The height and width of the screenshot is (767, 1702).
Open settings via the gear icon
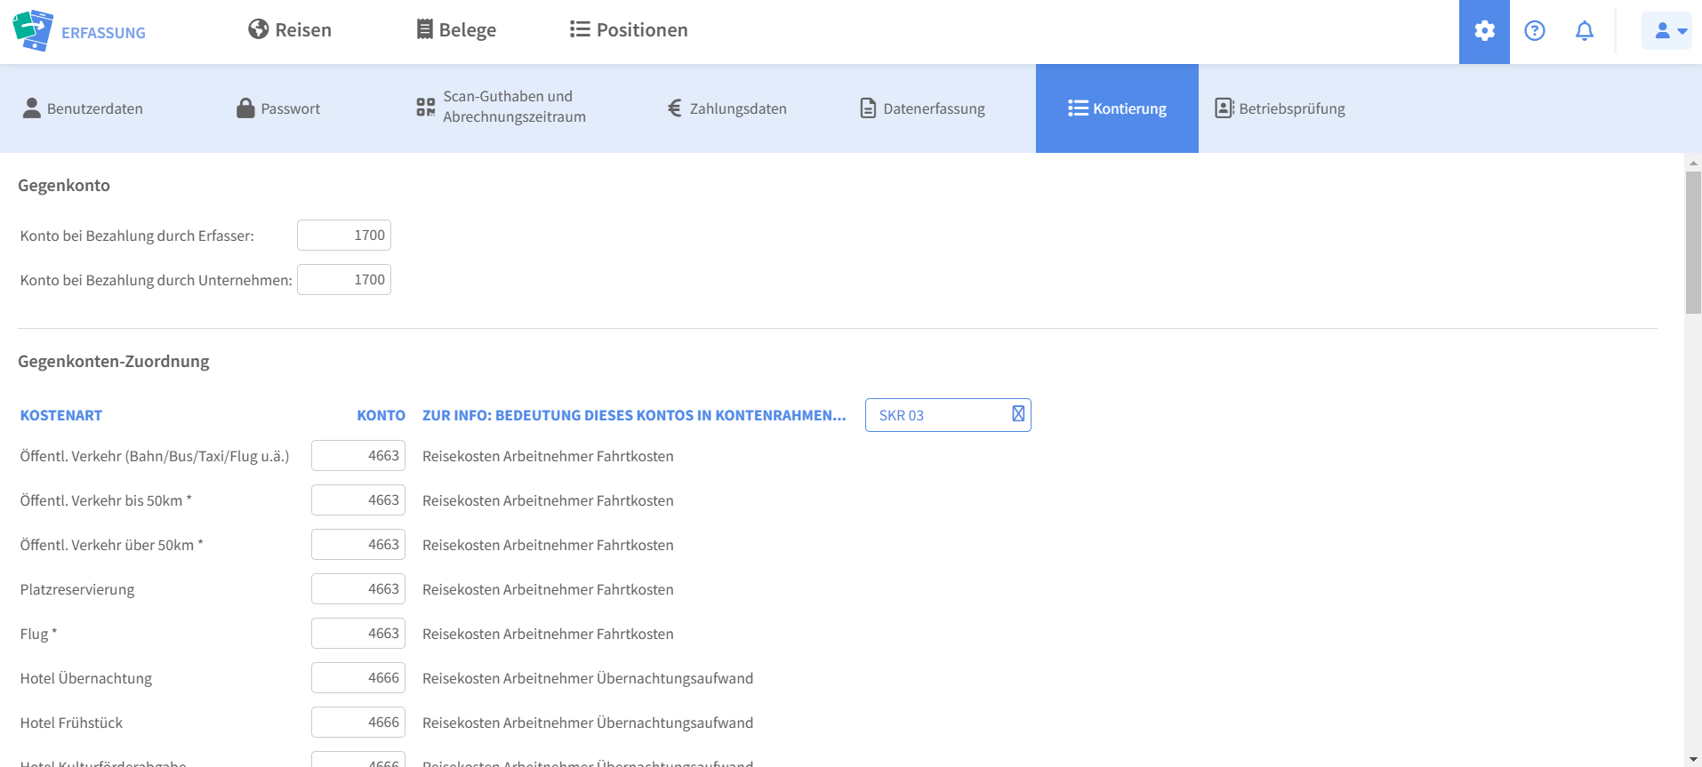tap(1484, 31)
